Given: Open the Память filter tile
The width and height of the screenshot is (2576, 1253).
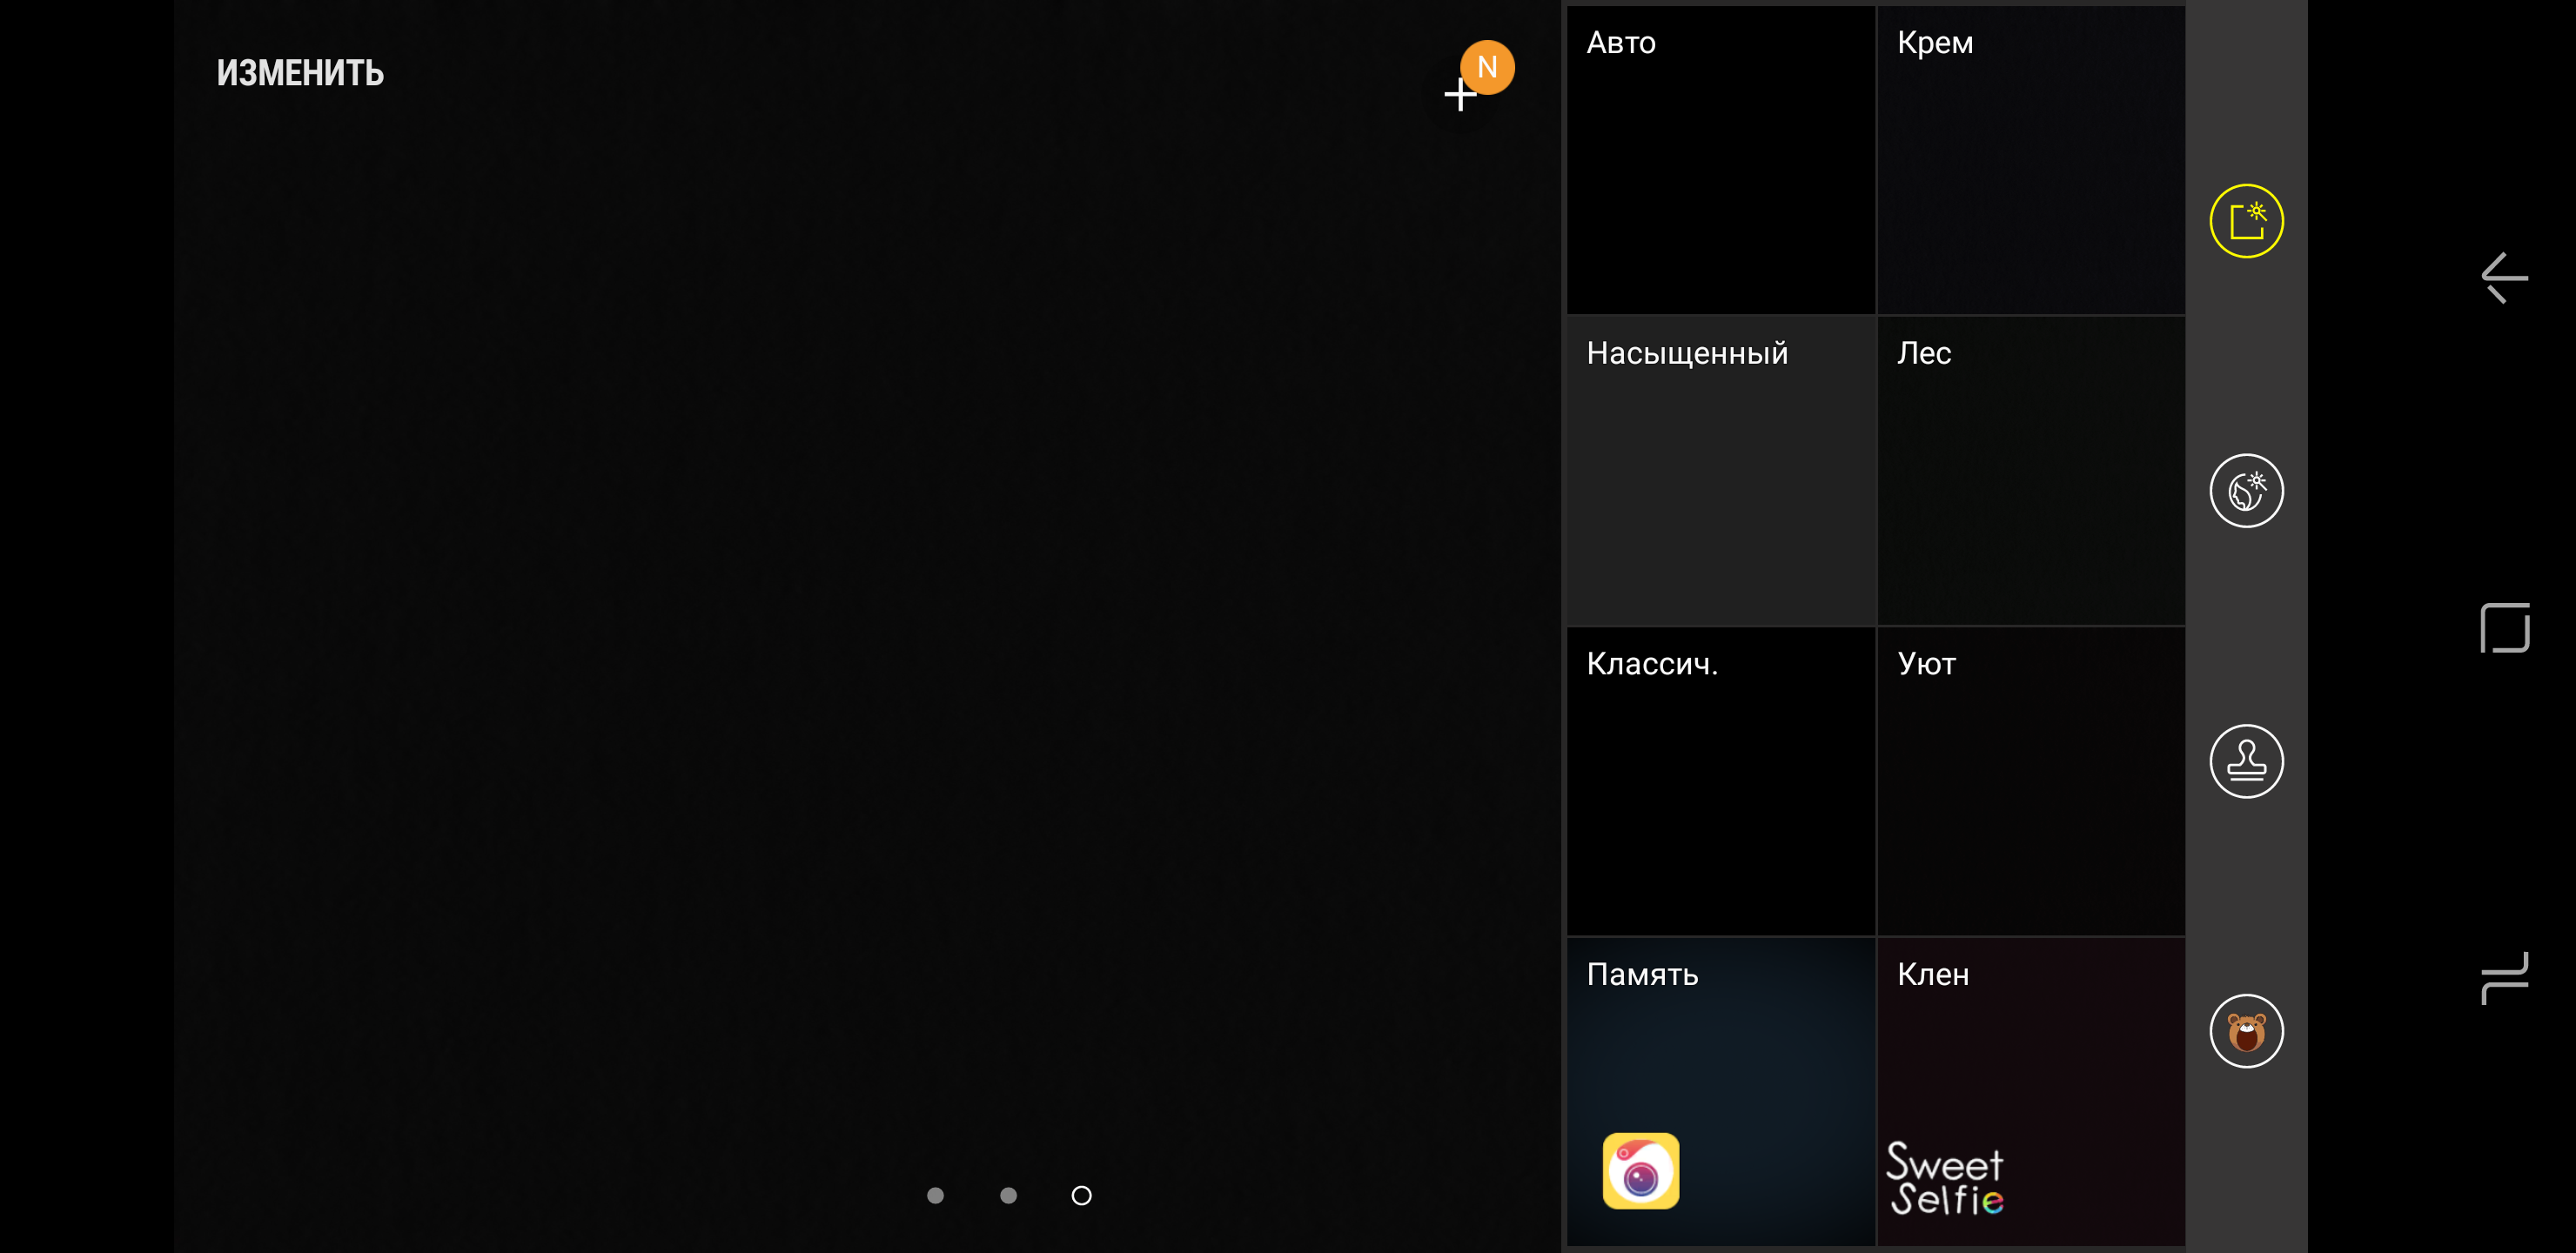Looking at the screenshot, I should (x=1720, y=1091).
